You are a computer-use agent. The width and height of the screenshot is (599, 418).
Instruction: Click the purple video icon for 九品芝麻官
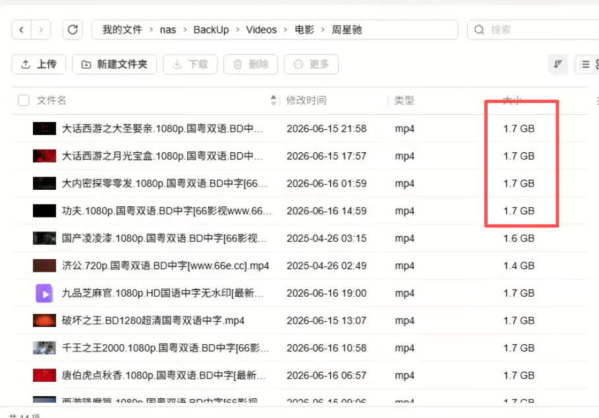tap(44, 293)
